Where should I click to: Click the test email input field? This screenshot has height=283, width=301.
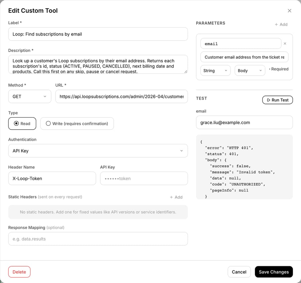[244, 122]
